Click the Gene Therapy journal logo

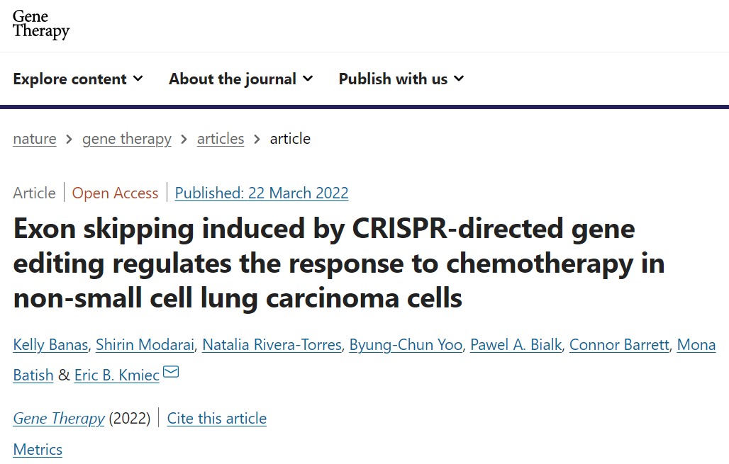pyautogui.click(x=41, y=25)
